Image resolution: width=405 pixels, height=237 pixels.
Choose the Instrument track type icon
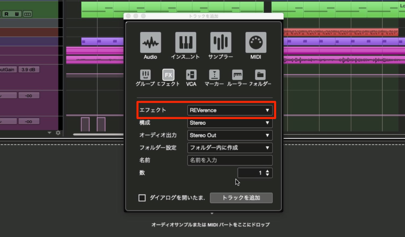(186, 43)
